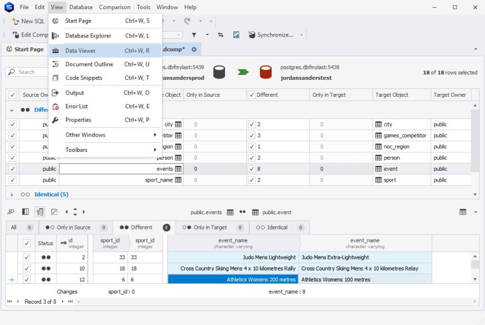Open the Database menu
The height and width of the screenshot is (325, 485).
click(81, 7)
